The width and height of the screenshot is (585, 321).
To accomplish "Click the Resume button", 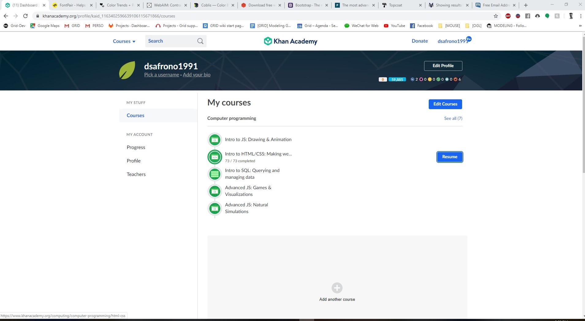I will [x=450, y=157].
